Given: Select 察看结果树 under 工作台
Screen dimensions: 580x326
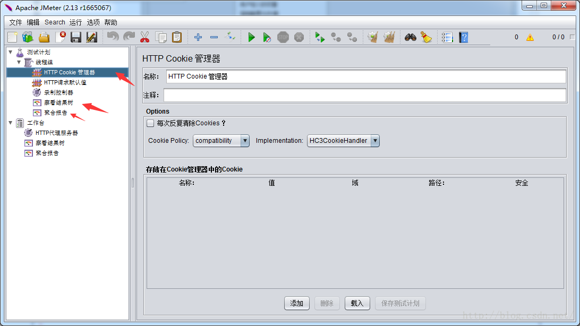Looking at the screenshot, I should (50, 143).
